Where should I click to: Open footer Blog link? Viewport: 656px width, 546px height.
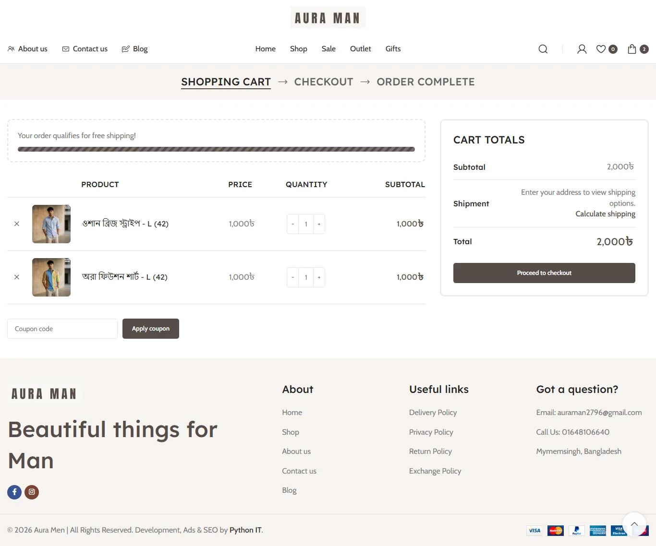289,490
